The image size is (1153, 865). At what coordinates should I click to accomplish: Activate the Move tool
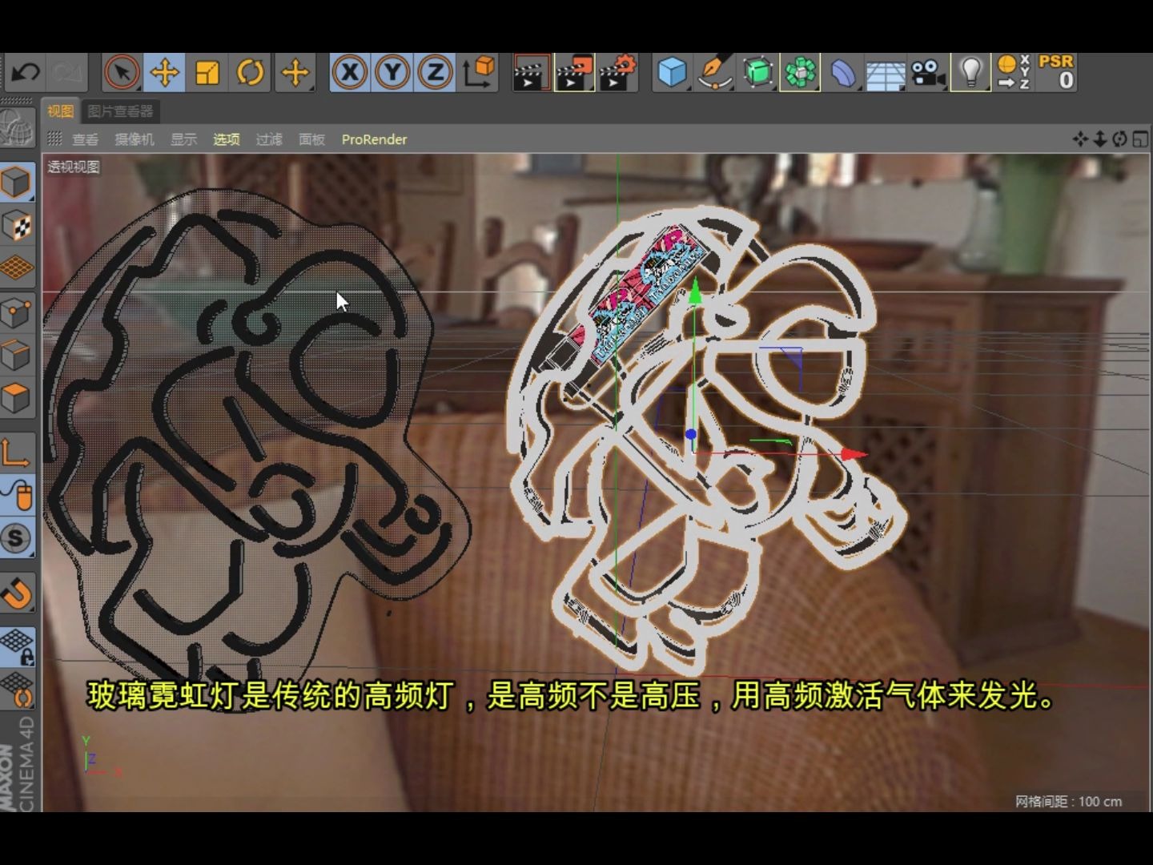click(x=165, y=72)
